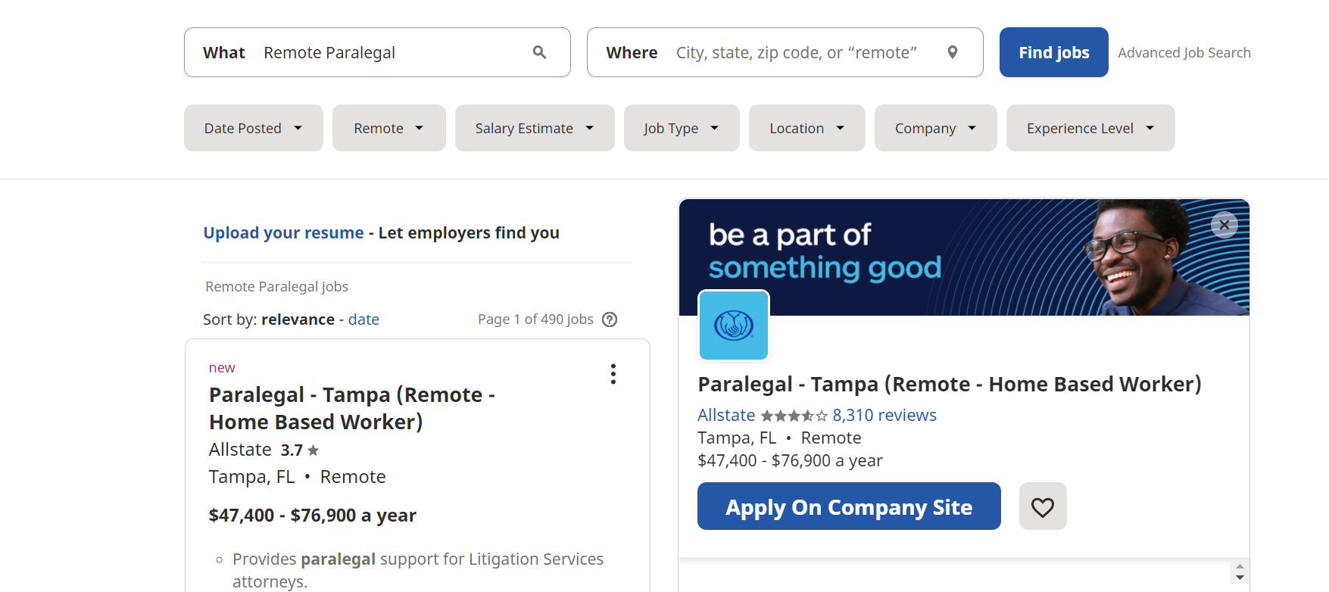Open the Company filter dropdown
Image resolution: width=1329 pixels, height=592 pixels.
pyautogui.click(x=936, y=128)
